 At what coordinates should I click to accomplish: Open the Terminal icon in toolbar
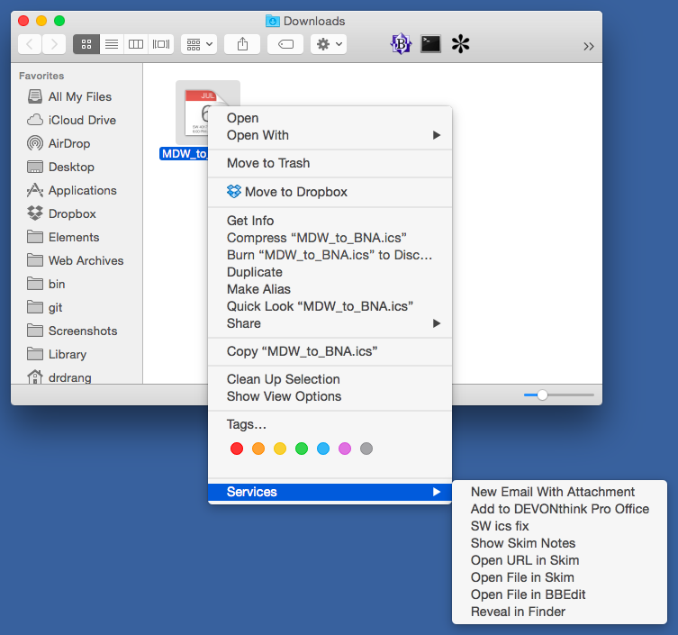[x=431, y=43]
